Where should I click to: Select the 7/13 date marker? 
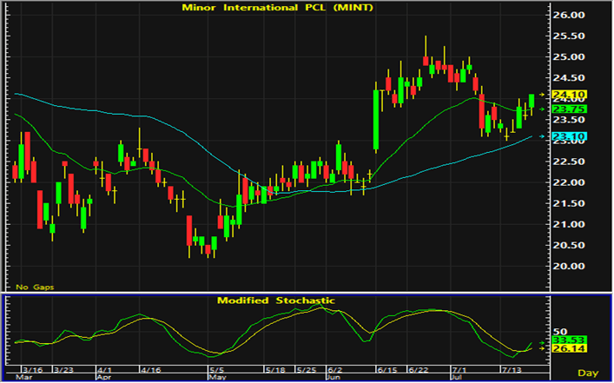pos(512,370)
